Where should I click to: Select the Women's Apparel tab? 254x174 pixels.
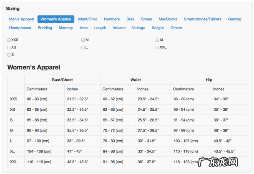pos(56,19)
